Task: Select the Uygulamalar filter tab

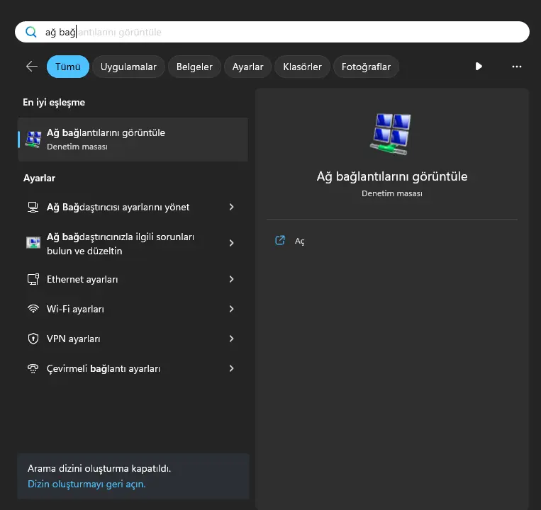Action: coord(128,67)
